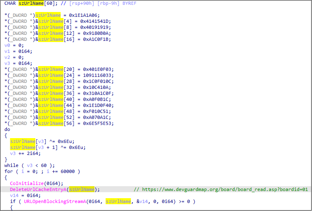Click szUrlName argument of URLOpenBlockingStreamA
312x211 pixels.
pyautogui.click(x=118, y=201)
